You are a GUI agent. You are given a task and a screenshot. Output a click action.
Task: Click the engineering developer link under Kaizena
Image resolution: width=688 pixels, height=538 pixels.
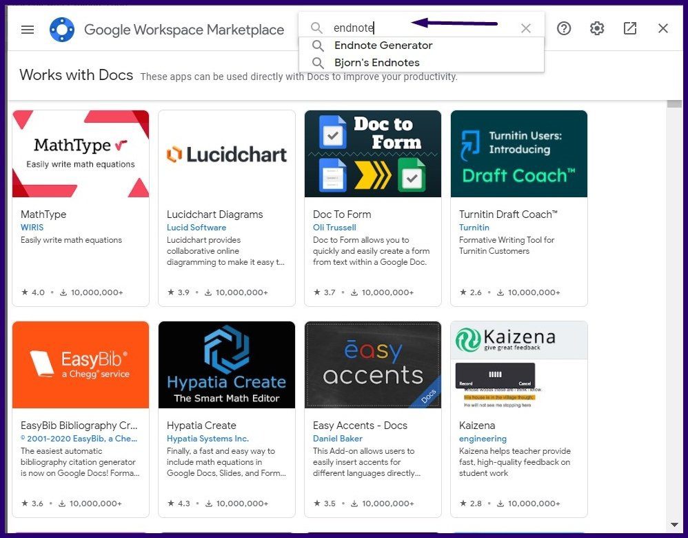[483, 439]
